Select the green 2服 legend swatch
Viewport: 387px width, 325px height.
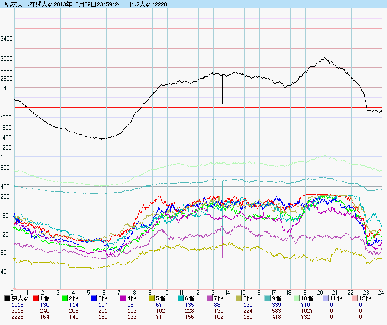click(x=65, y=298)
